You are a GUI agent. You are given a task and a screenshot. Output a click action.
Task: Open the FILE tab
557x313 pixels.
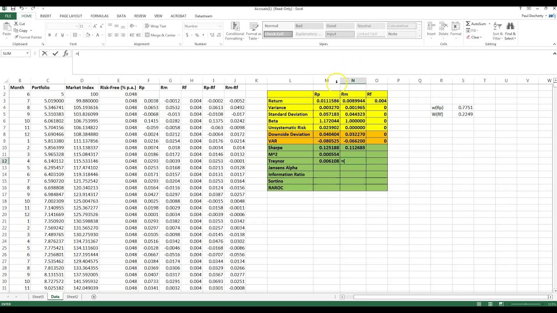[x=8, y=16]
